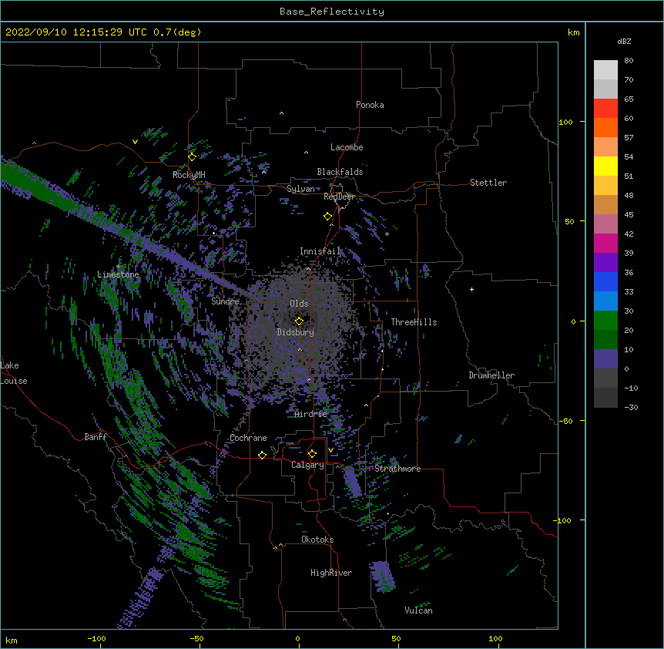Select the Didsbury label

[296, 332]
